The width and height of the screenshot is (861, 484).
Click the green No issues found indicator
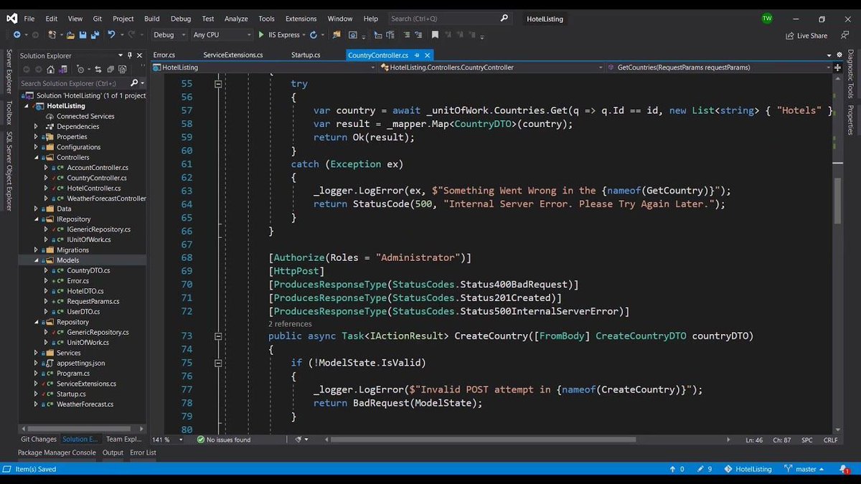click(x=224, y=440)
